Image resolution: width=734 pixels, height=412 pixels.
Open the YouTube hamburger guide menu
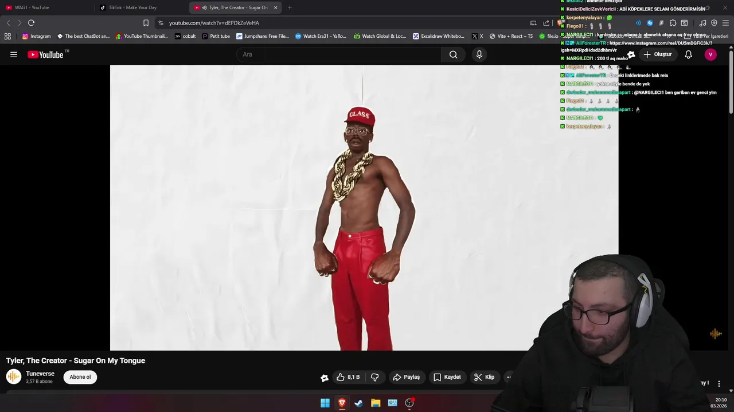tap(14, 54)
